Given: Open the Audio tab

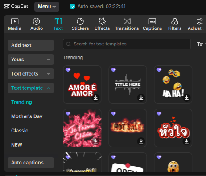Looking at the screenshot, I should click(37, 24).
